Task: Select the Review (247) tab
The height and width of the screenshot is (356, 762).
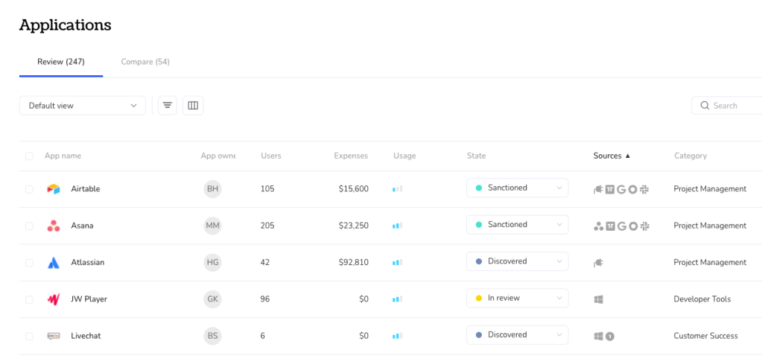Action: [60, 62]
